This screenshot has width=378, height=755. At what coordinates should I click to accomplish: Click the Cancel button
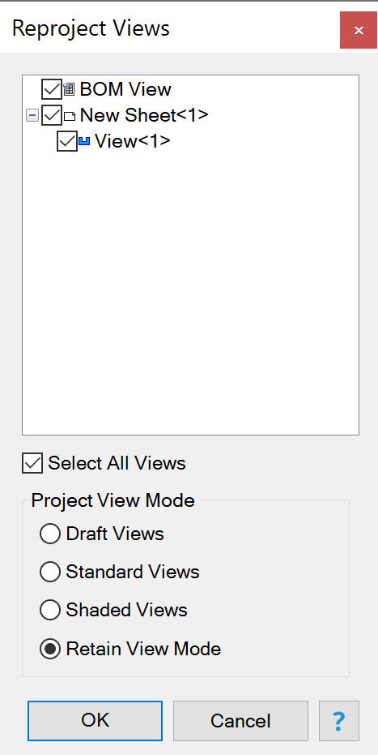coord(240,721)
